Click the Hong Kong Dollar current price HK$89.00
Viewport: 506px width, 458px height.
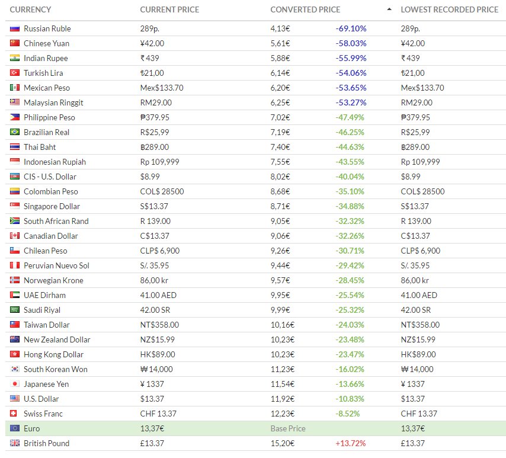tap(158, 355)
